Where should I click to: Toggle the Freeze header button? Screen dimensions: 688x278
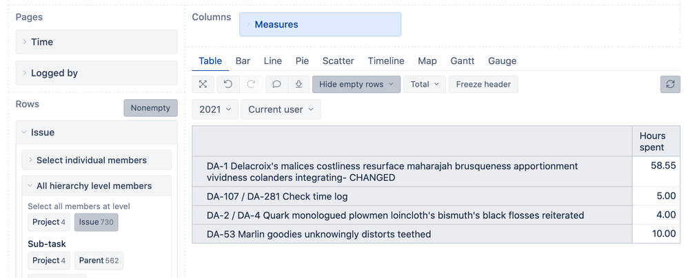[483, 85]
